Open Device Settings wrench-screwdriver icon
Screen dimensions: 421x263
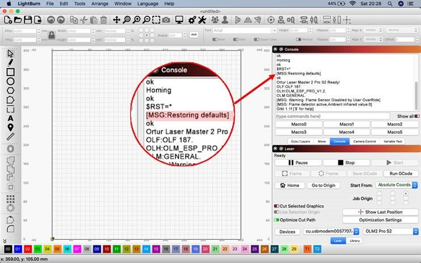click(202, 20)
